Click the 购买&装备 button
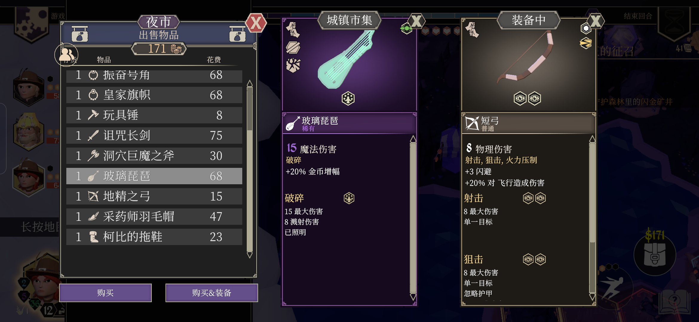 pyautogui.click(x=212, y=293)
